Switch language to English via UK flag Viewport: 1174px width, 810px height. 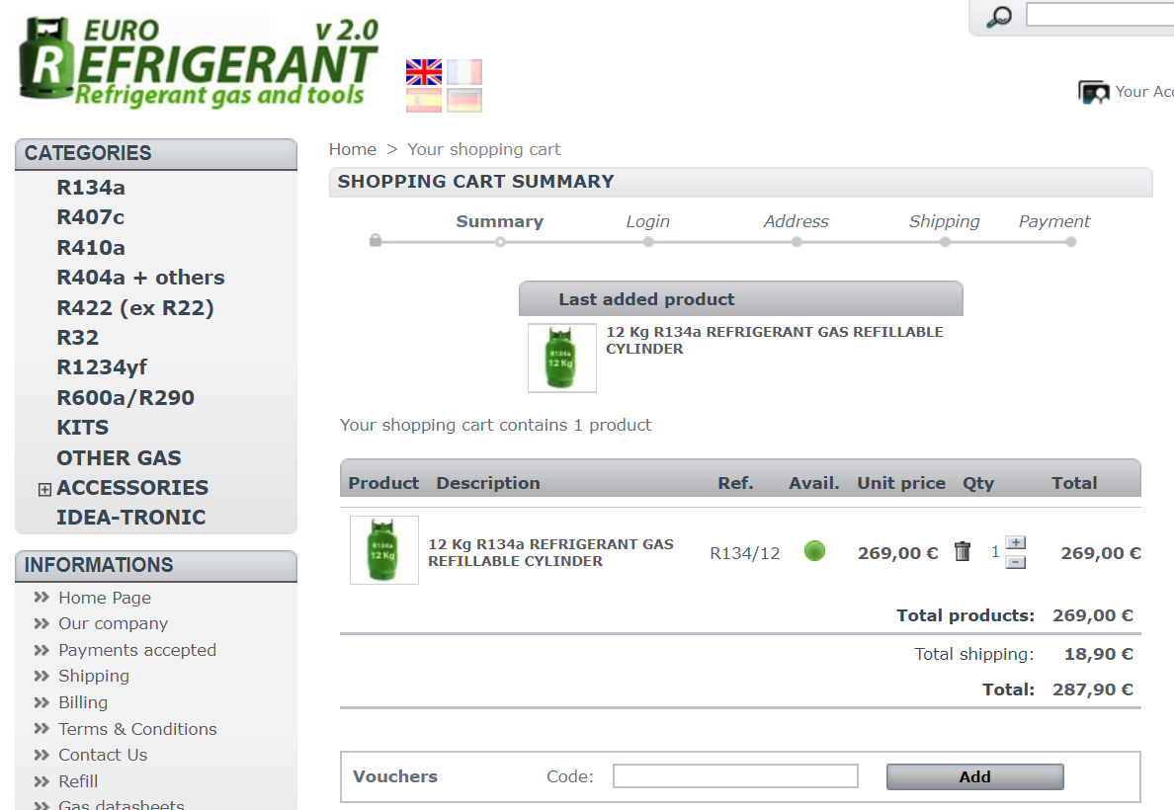point(423,72)
